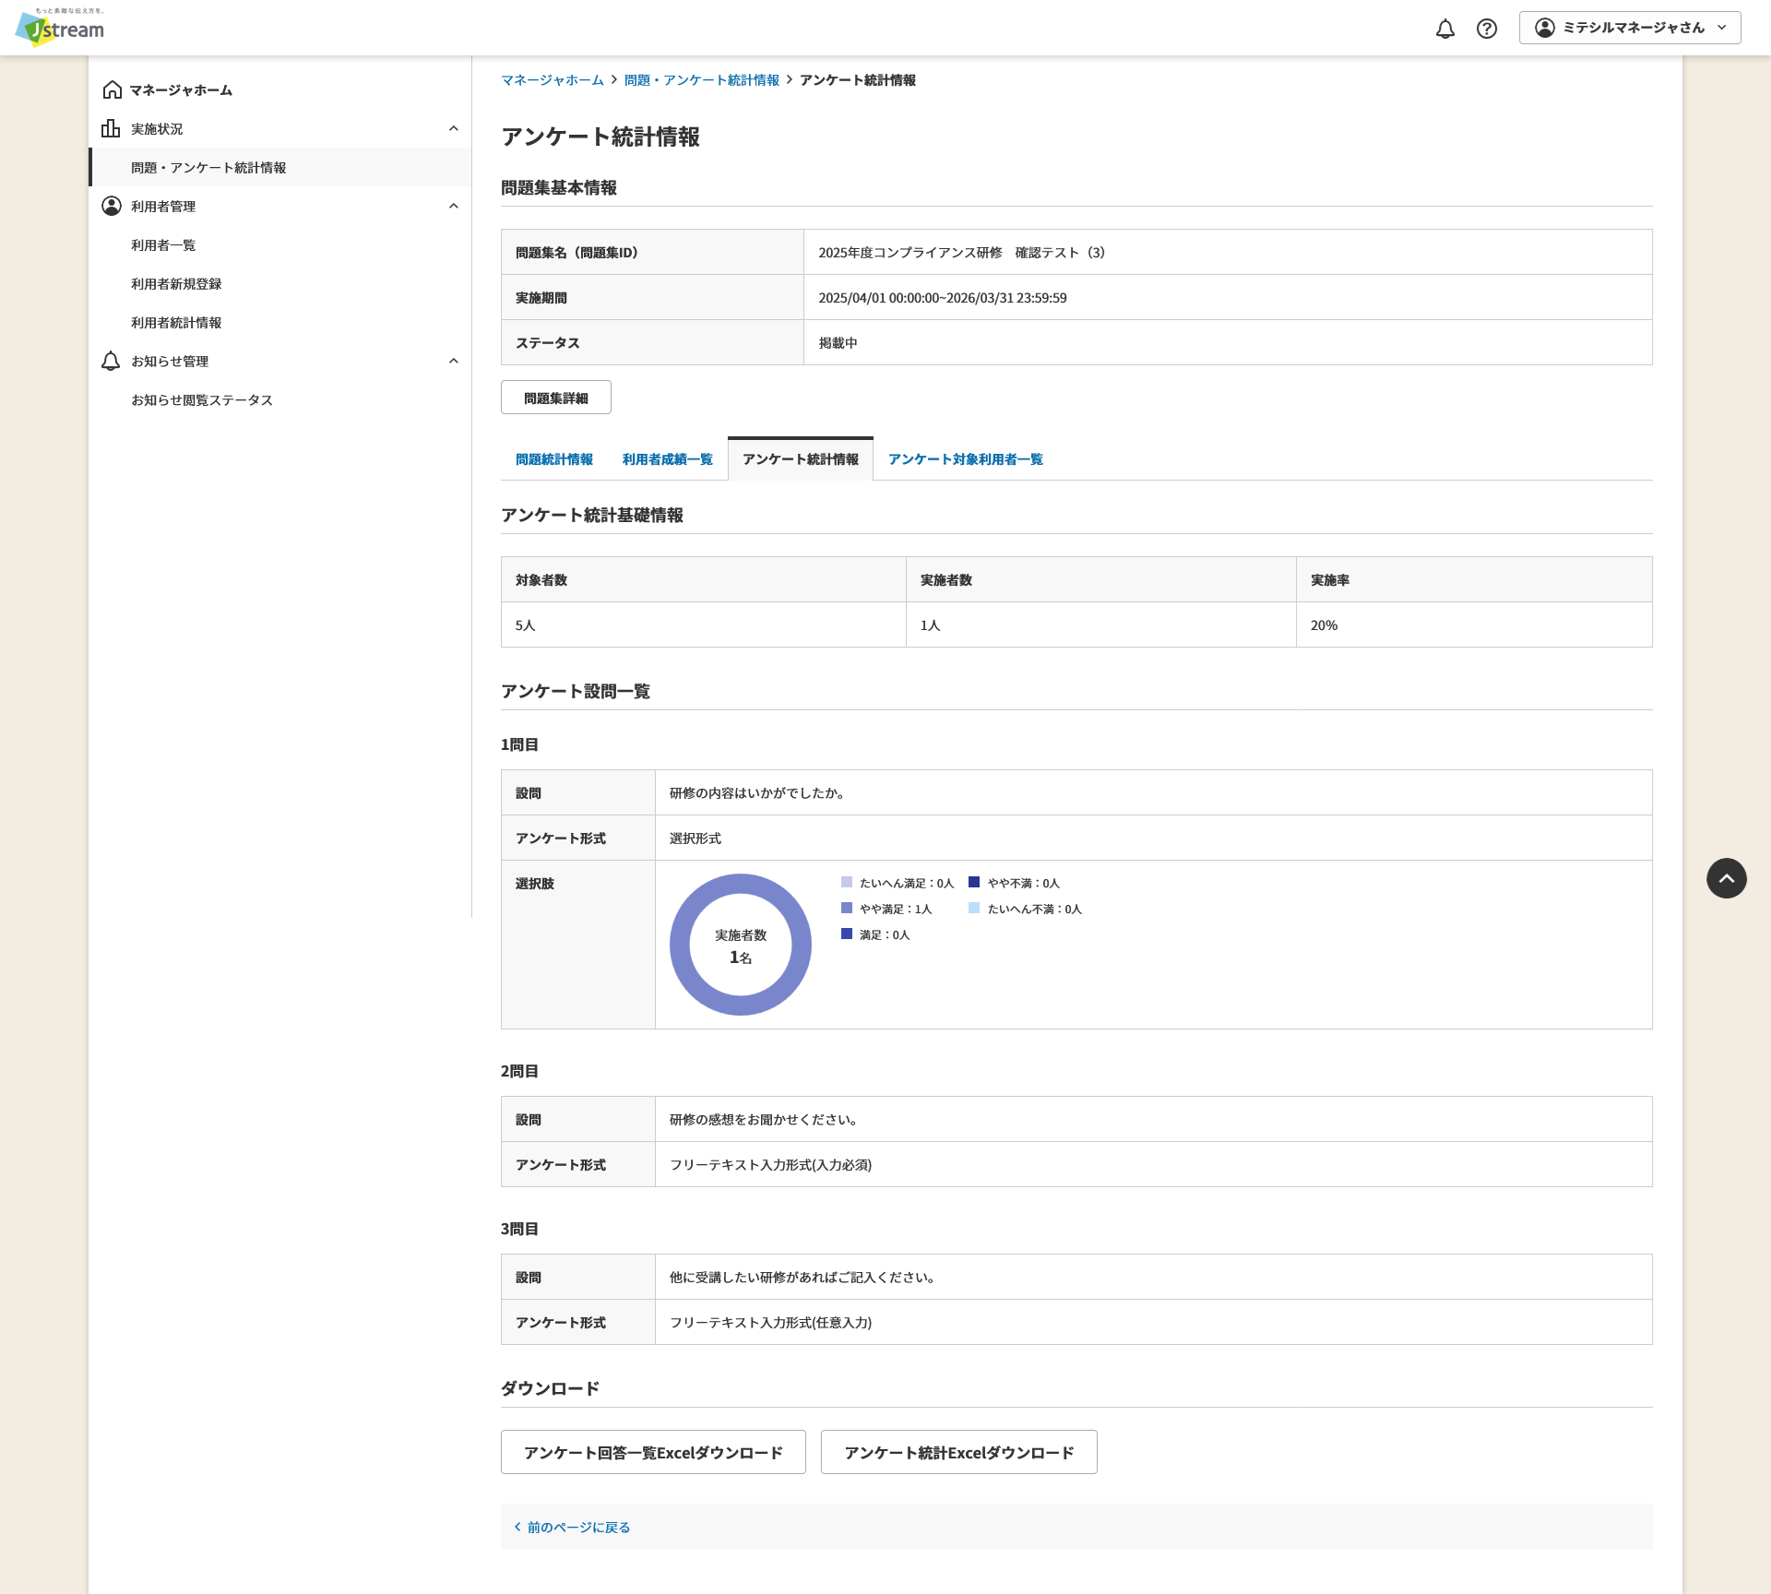Click the 利用者管理 person icon

point(112,206)
